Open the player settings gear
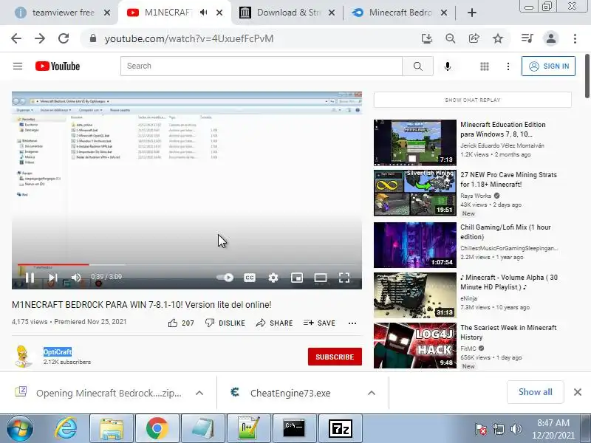 click(x=273, y=278)
